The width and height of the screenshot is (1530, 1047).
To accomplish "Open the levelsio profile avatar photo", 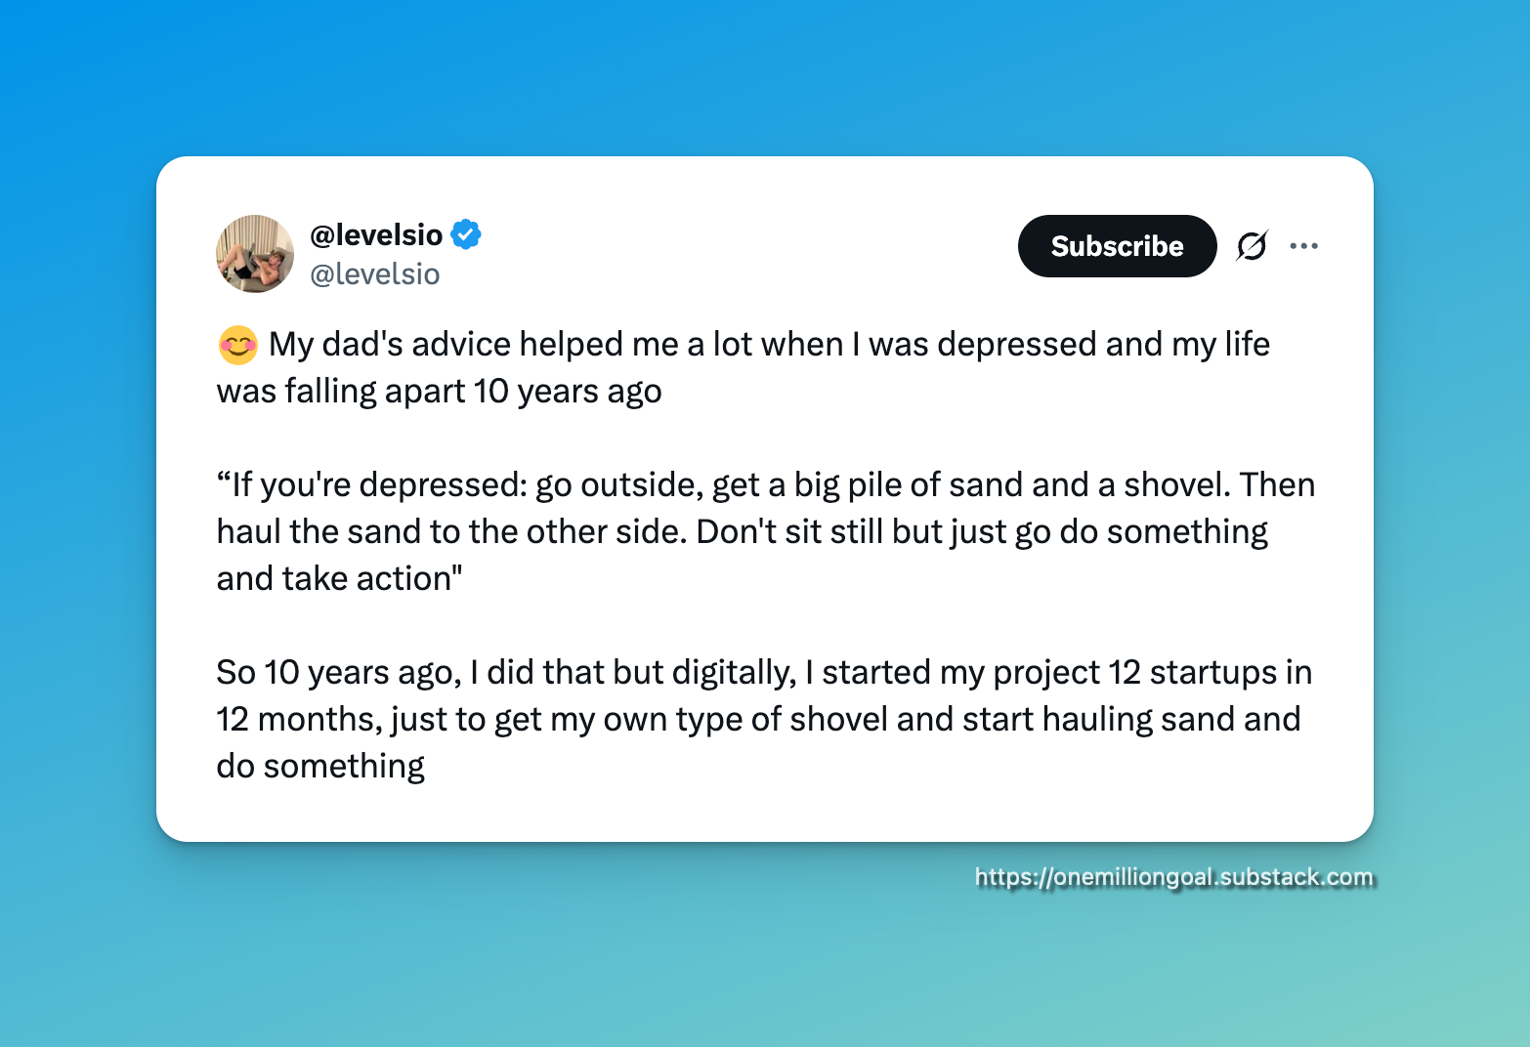I will [255, 254].
